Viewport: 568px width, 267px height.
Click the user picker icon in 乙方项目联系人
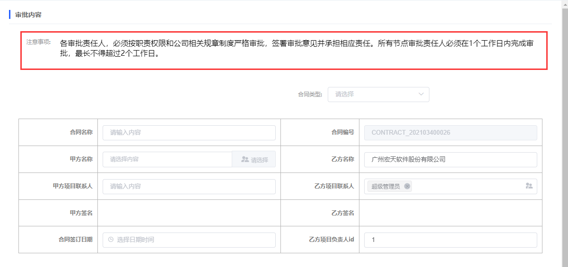coord(529,186)
